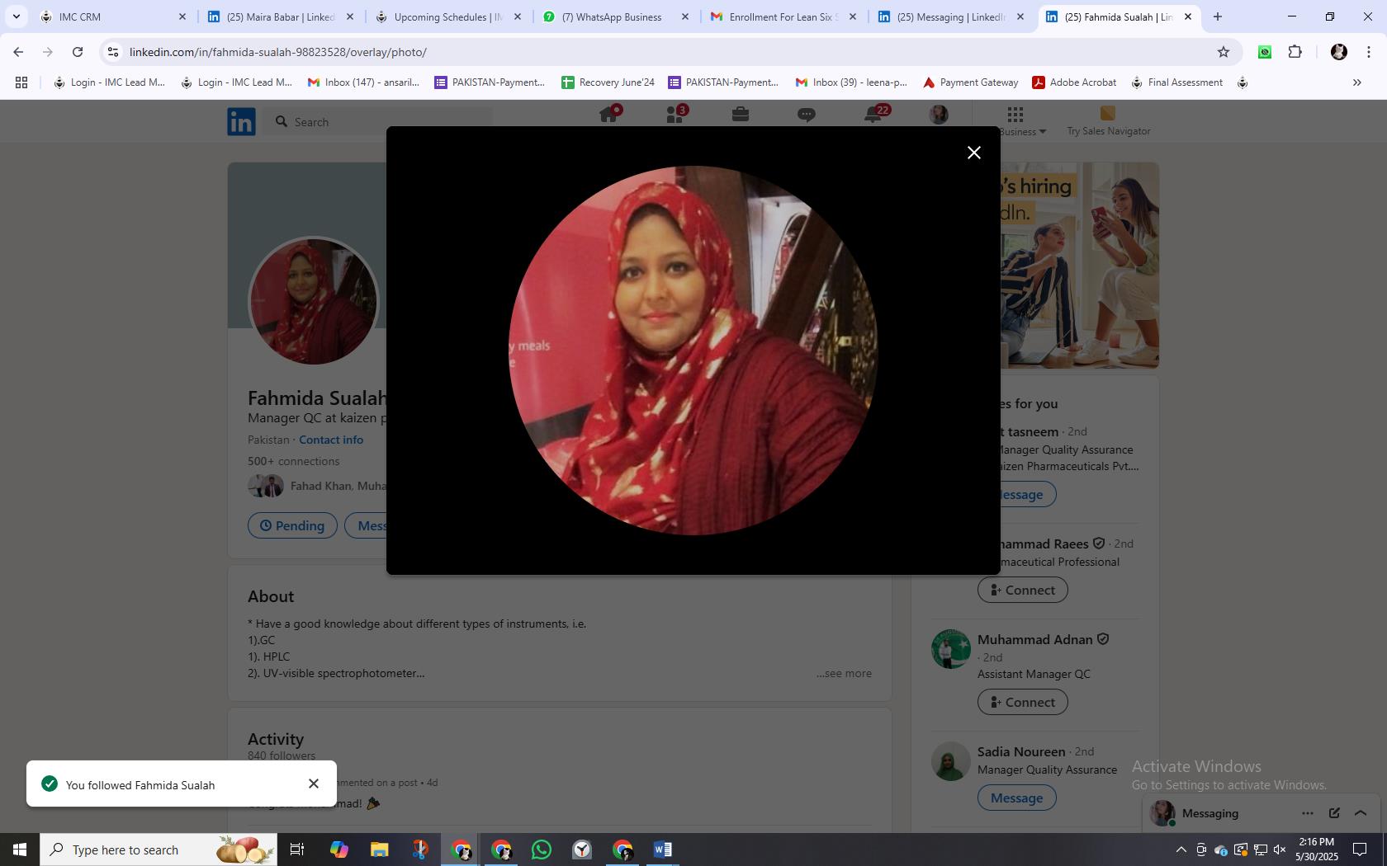
Task: Click the address bar URL
Action: (x=277, y=52)
